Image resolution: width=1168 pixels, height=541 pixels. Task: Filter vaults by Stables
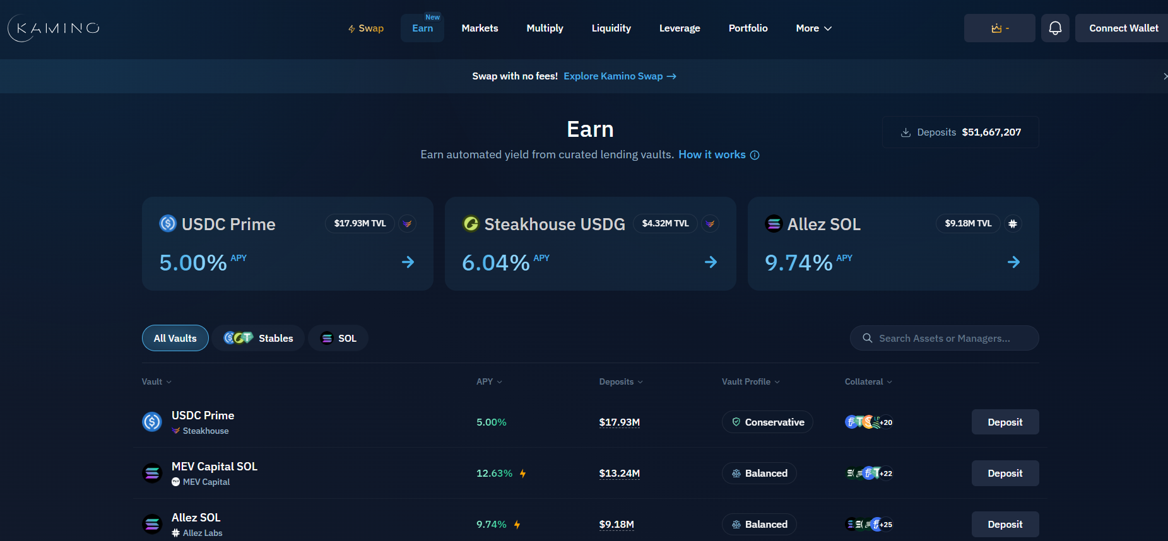pos(258,338)
